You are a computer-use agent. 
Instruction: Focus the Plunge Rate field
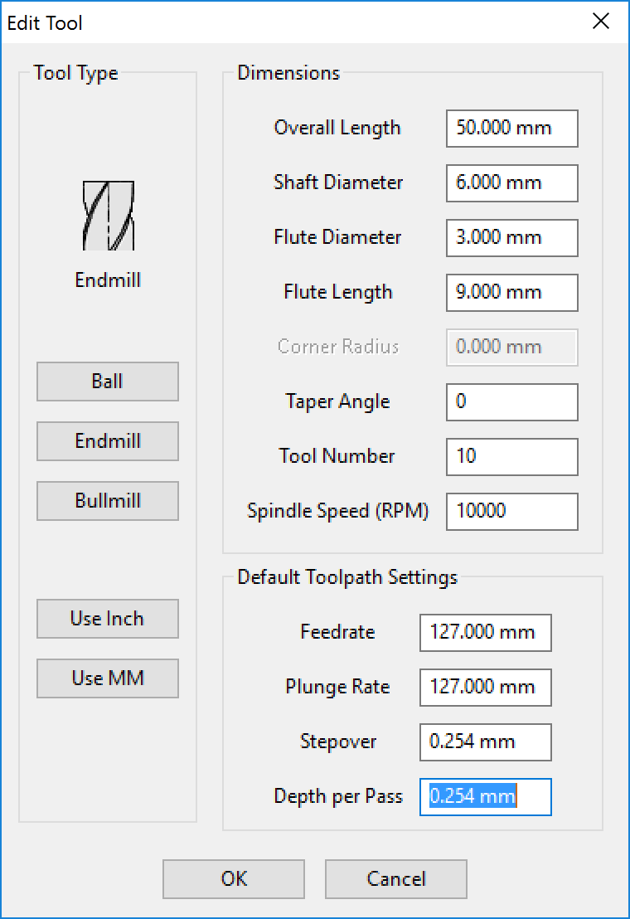pyautogui.click(x=486, y=688)
